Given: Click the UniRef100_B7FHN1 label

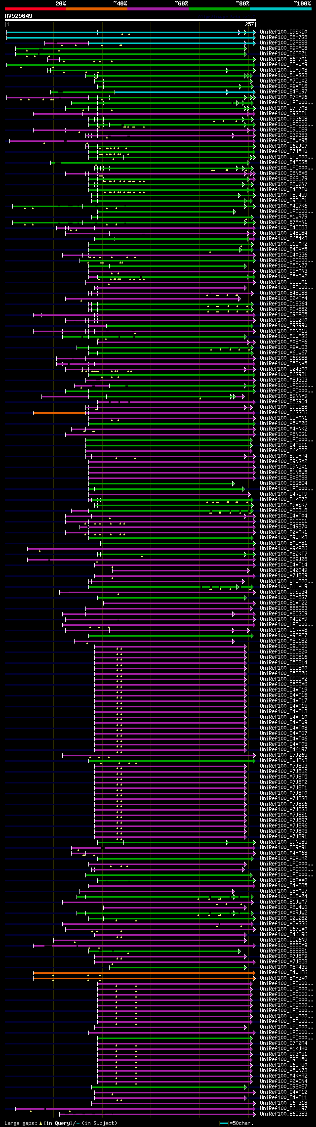Looking at the screenshot, I should click(283, 222).
